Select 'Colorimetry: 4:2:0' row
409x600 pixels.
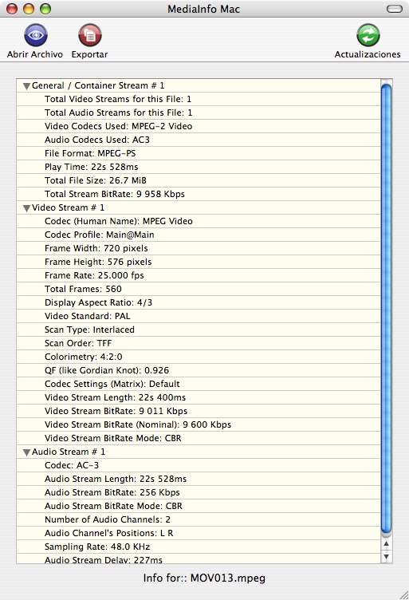tap(199, 357)
